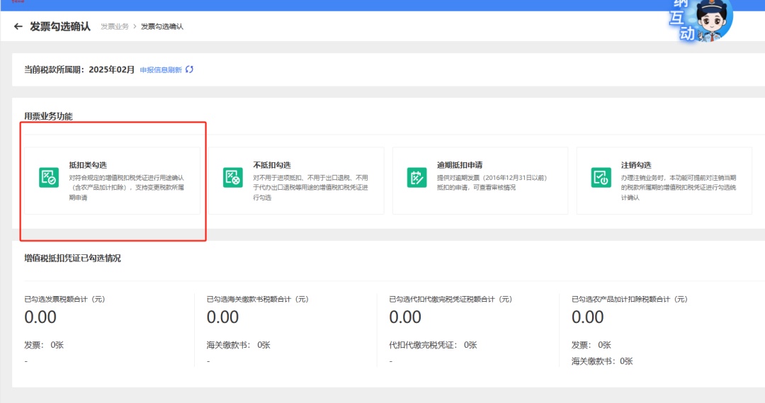Click 0.00 under 已勾选代扣代缴完税凭证税额合计
This screenshot has width=765, height=403.
405,317
